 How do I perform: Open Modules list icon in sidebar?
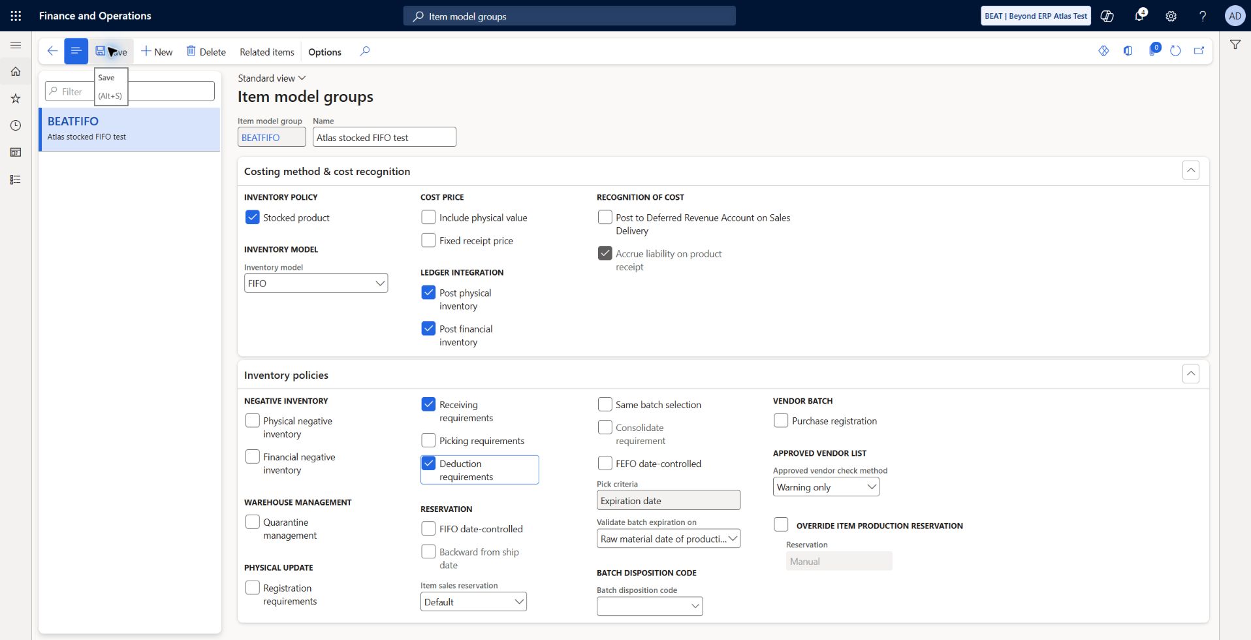point(16,180)
